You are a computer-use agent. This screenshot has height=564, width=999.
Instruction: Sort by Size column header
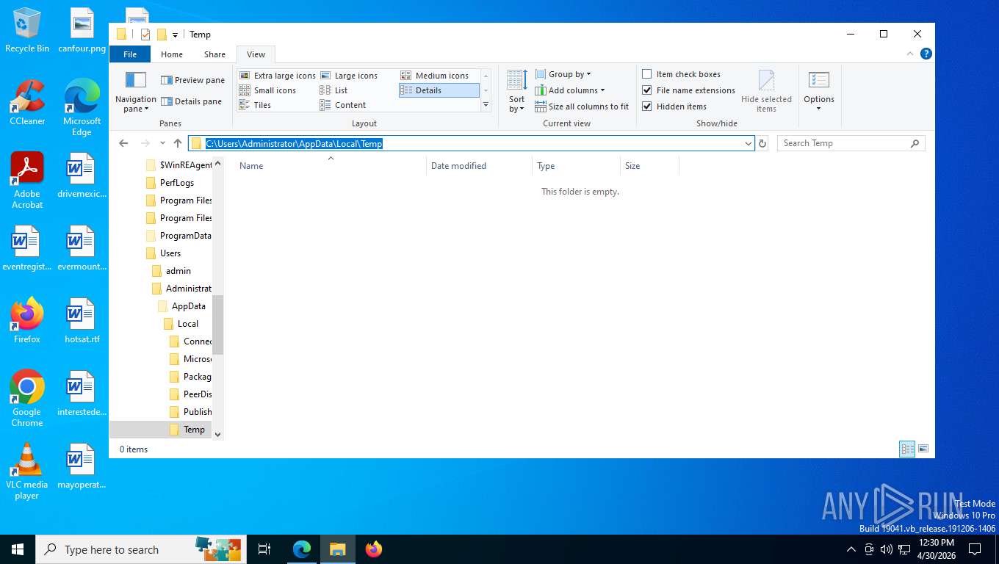[x=649, y=166]
